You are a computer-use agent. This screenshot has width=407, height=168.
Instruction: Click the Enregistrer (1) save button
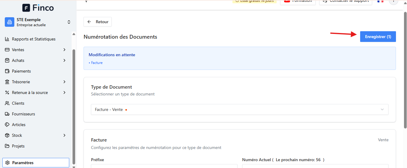[x=378, y=37]
